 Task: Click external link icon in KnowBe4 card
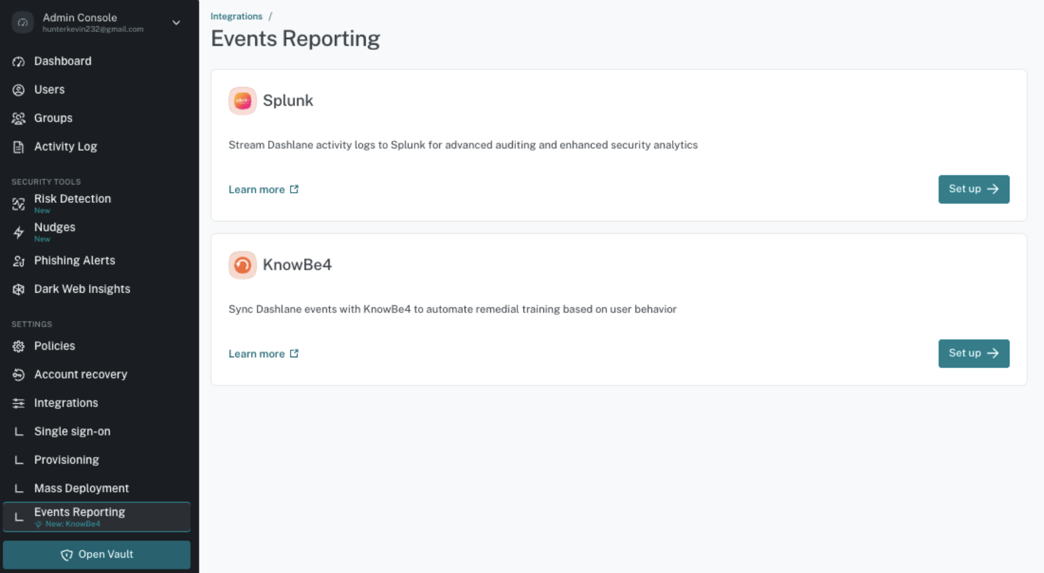pos(294,353)
